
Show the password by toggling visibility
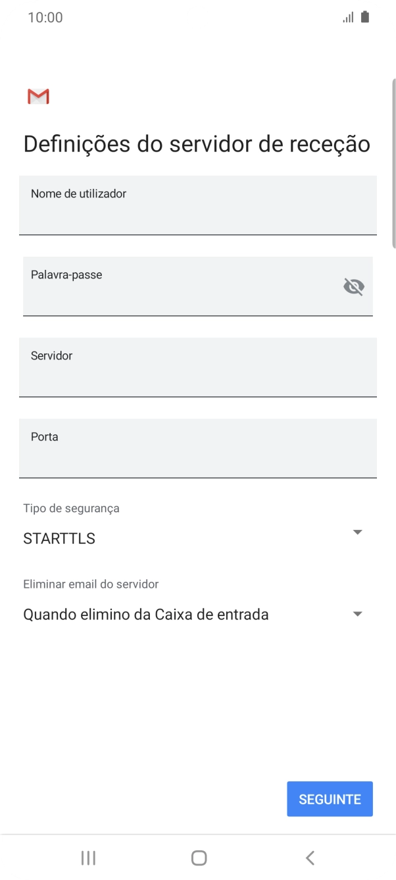(354, 286)
